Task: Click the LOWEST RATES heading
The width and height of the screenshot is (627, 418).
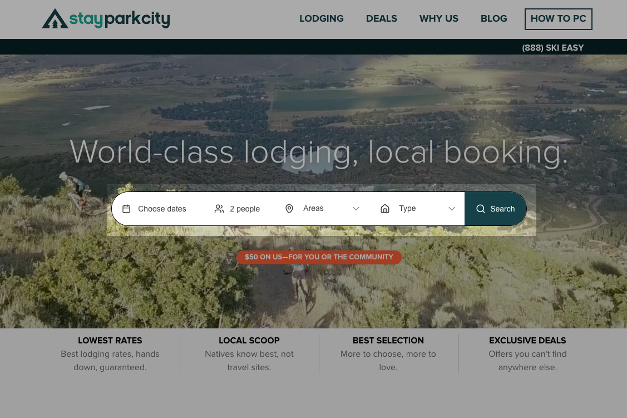Action: pyautogui.click(x=110, y=341)
